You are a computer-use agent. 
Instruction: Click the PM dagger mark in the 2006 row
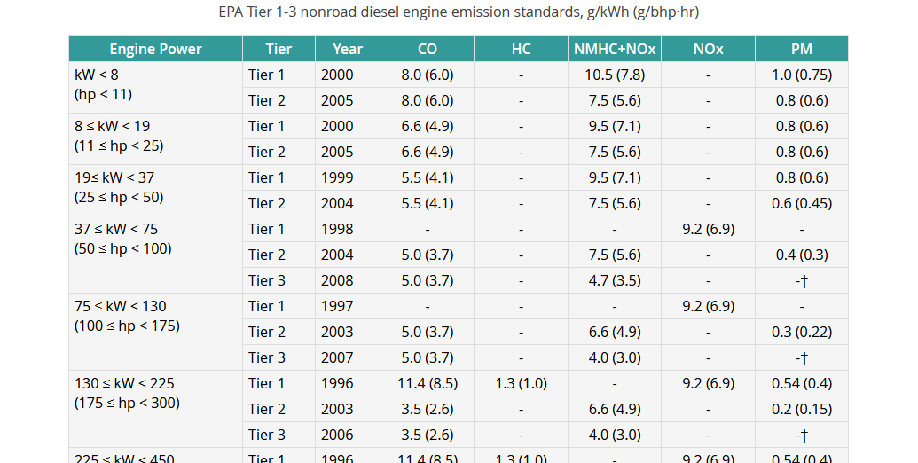[802, 436]
